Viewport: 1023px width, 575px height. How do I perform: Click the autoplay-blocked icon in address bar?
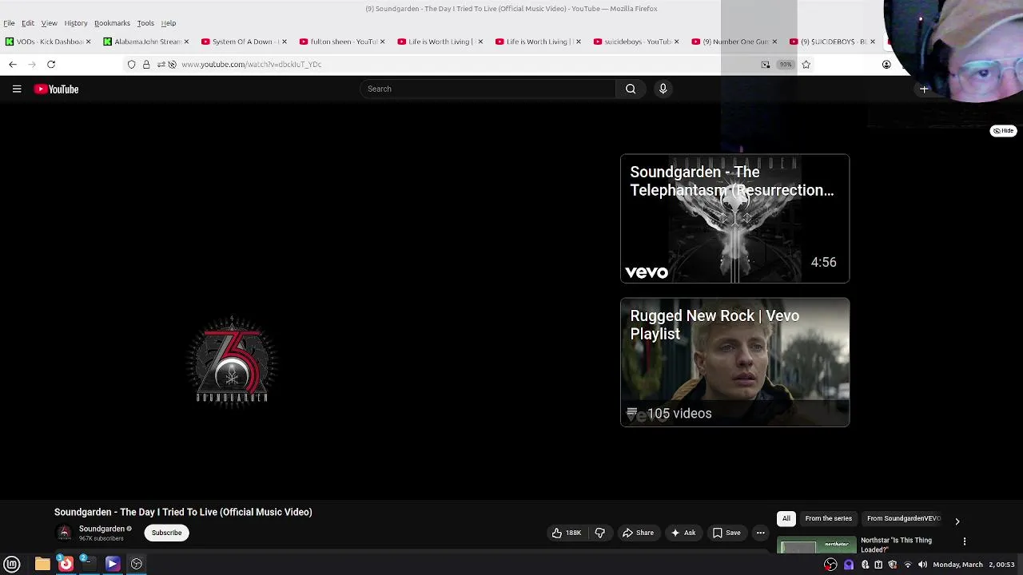172,65
